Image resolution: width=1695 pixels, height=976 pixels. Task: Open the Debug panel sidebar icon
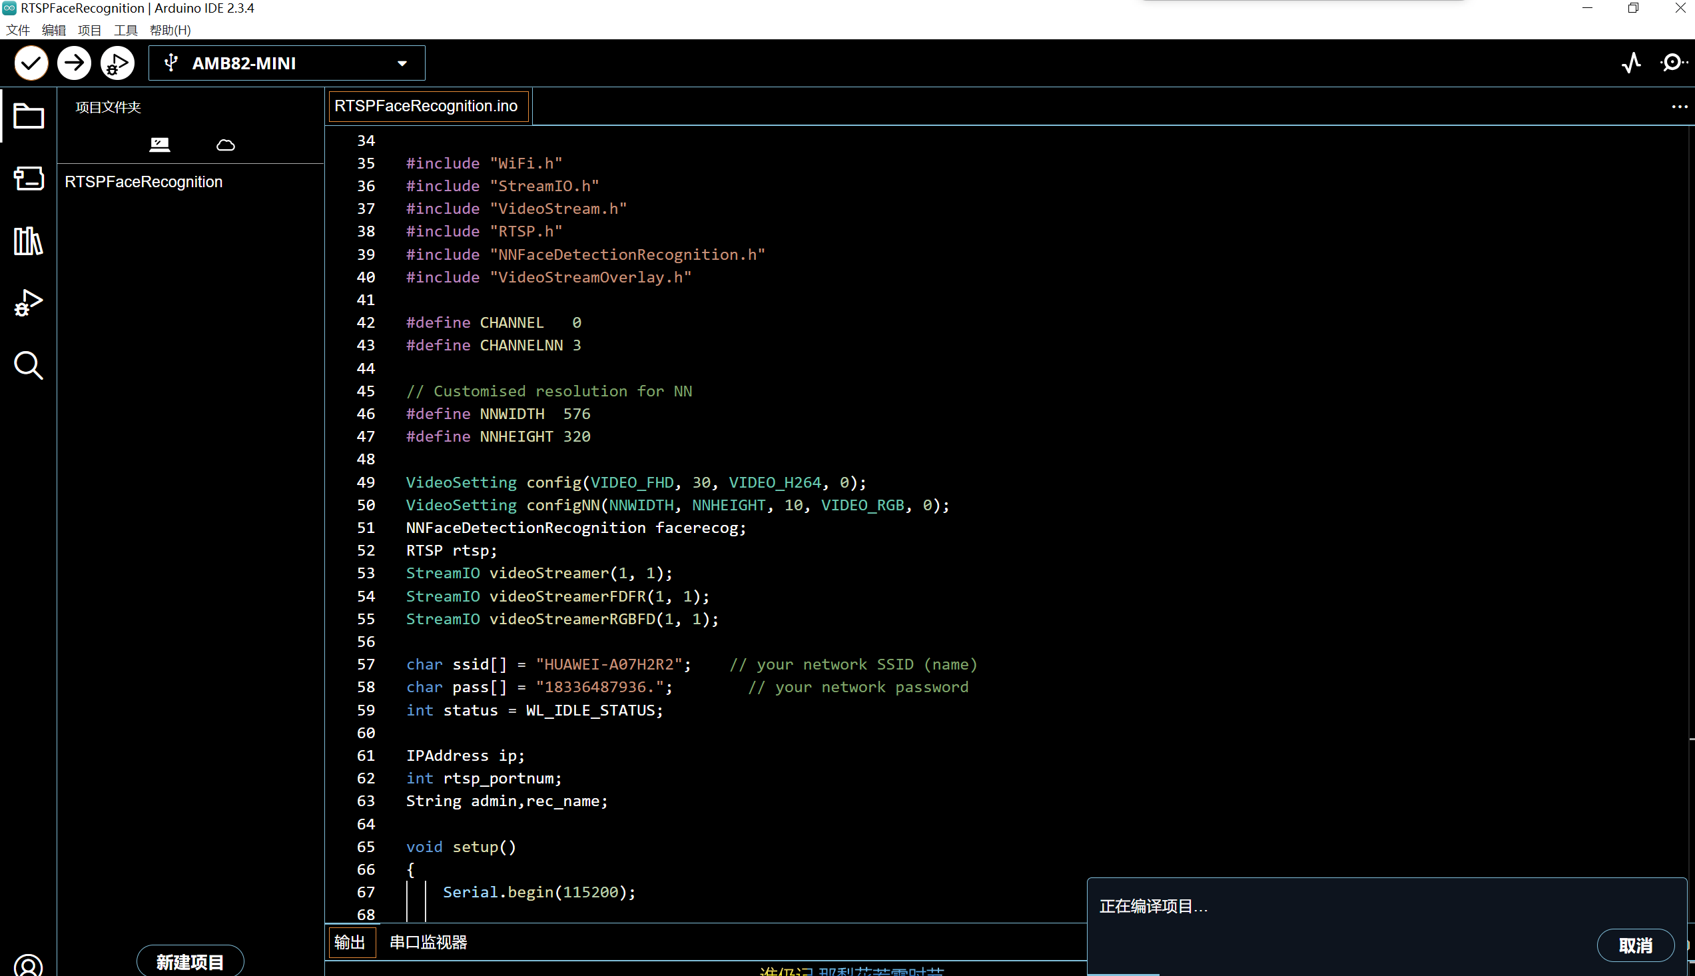point(28,303)
